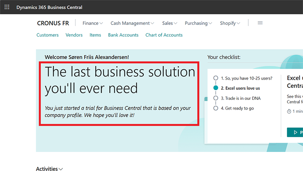Viewport: 303px width, 171px height.
Task: Select Trade is in our DNA radio circle
Action: (216, 98)
